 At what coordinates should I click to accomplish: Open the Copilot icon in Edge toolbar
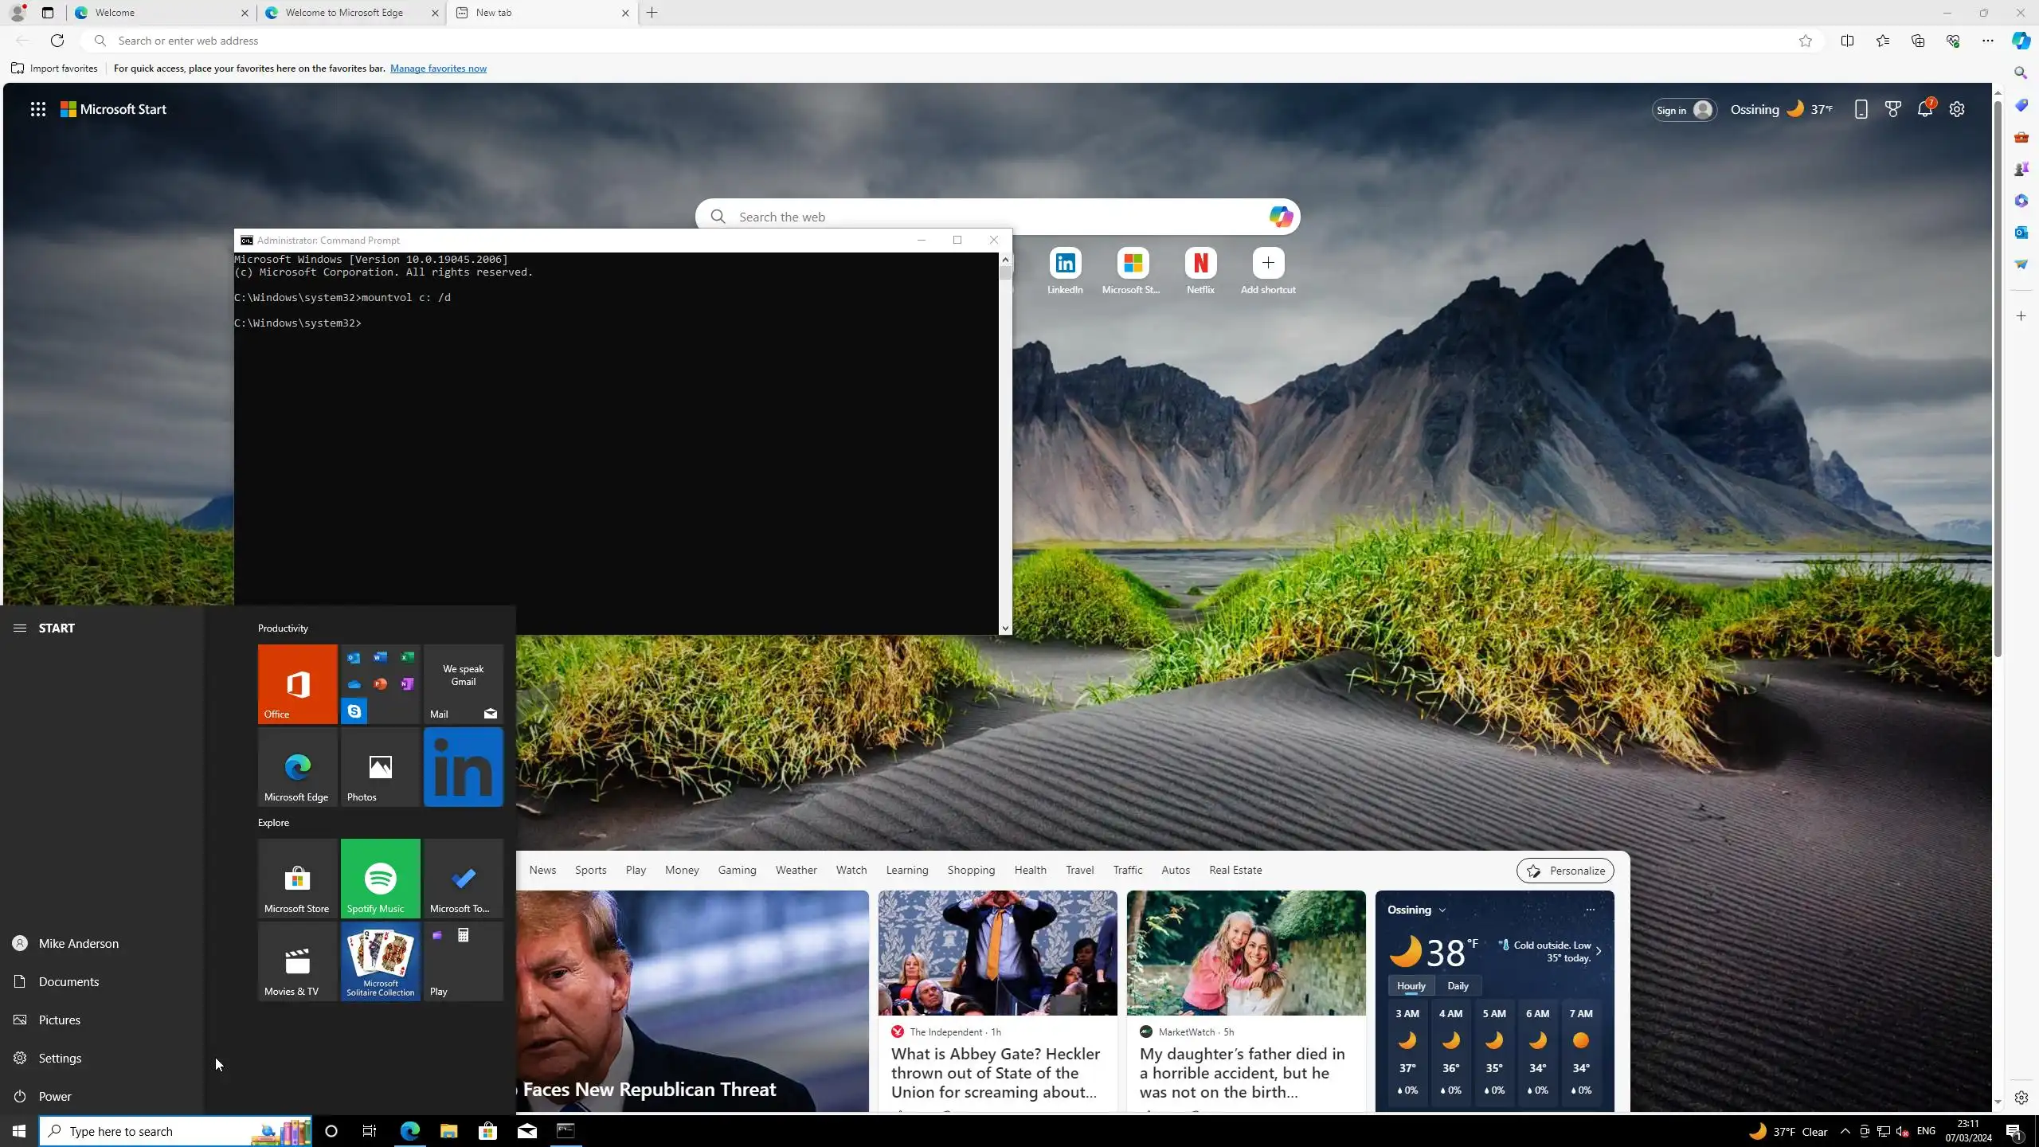2021,41
